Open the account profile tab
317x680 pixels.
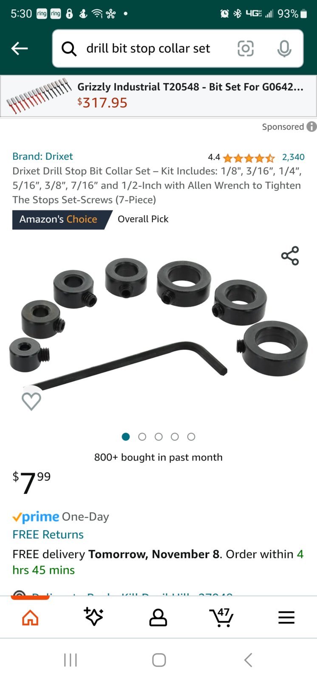click(x=158, y=618)
